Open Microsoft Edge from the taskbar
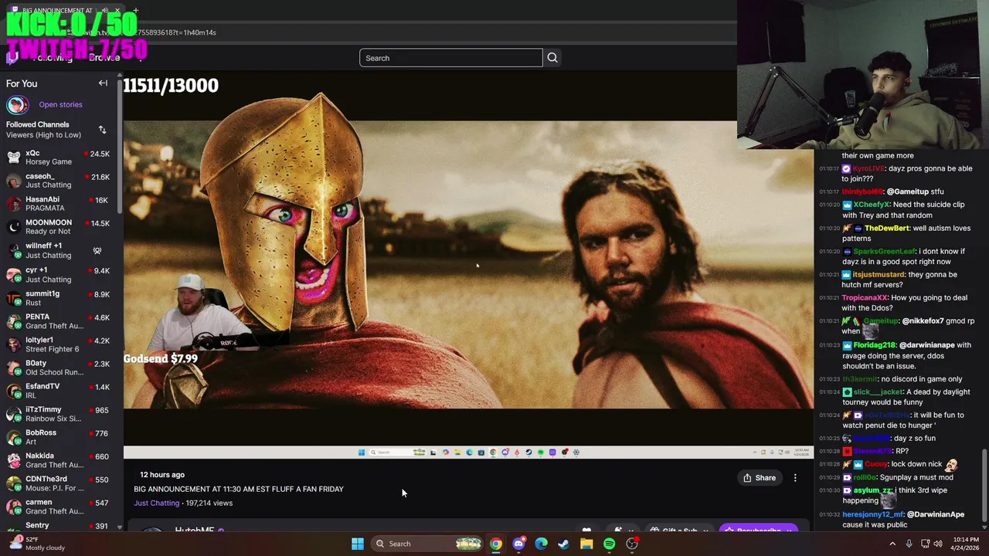 click(x=541, y=544)
